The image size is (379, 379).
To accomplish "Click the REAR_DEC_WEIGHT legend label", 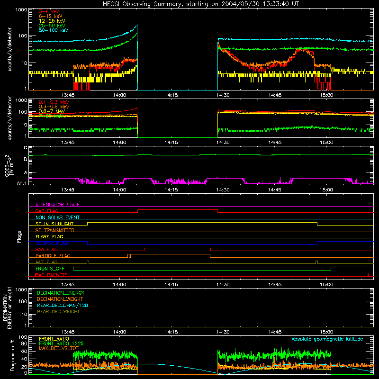I will (x=58, y=312).
